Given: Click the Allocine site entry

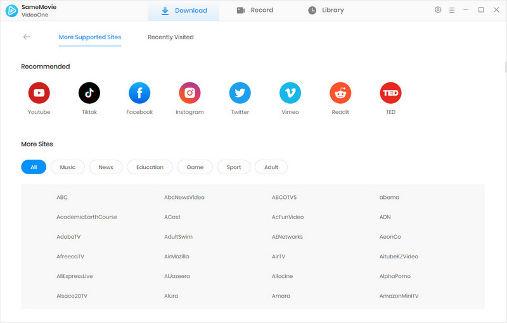Looking at the screenshot, I should tap(282, 276).
